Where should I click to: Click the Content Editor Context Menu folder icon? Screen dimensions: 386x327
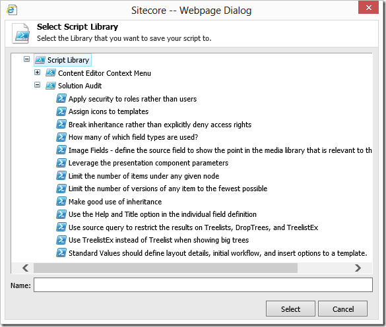(x=50, y=73)
